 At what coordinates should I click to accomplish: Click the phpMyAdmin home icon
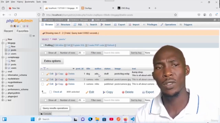coord(11,26)
